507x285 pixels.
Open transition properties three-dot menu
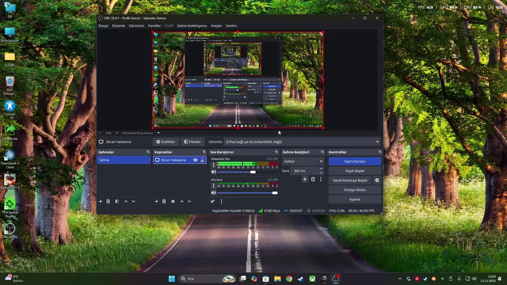click(x=321, y=179)
